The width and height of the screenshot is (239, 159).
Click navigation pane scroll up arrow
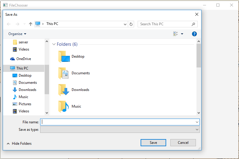pyautogui.click(x=47, y=41)
